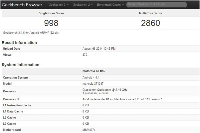Click the L2 Cache label
This screenshot has width=200, height=133.
[x=10, y=117]
